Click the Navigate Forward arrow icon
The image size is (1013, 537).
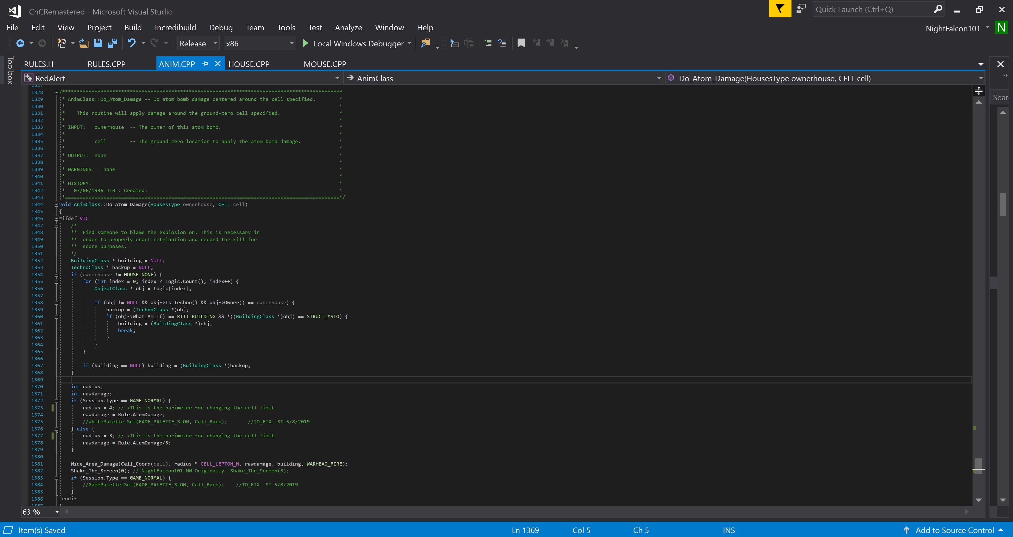[x=42, y=43]
